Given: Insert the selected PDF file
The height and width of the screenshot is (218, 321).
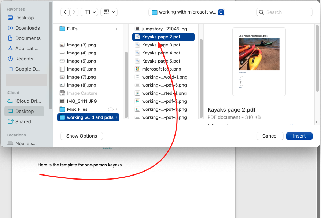Looking at the screenshot, I should [x=299, y=136].
